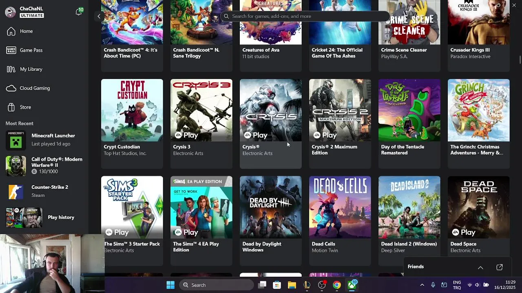The image size is (522, 293).
Task: Show hidden system tray icons
Action: point(422,285)
